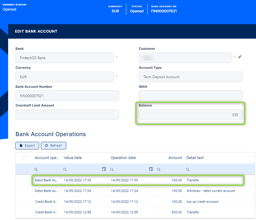Click the pencil edit icon beside Customer

pyautogui.click(x=240, y=56)
